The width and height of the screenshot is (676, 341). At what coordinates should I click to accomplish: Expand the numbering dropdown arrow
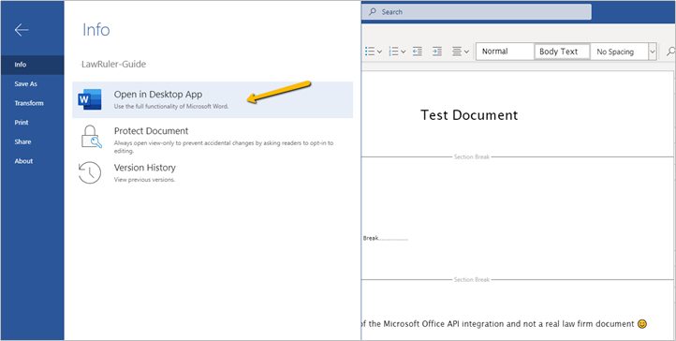(404, 52)
